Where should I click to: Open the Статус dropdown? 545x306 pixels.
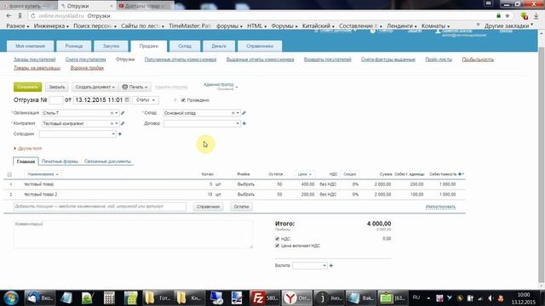point(146,100)
